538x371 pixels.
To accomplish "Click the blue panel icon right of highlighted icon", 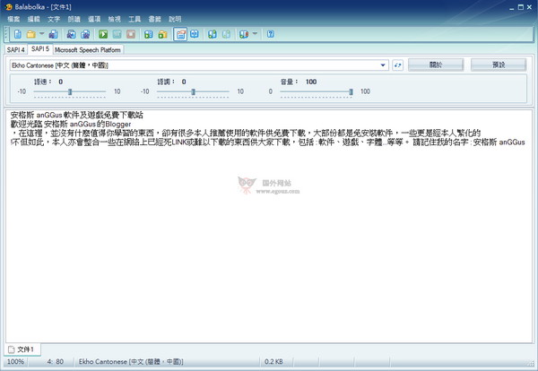I will pyautogui.click(x=195, y=34).
